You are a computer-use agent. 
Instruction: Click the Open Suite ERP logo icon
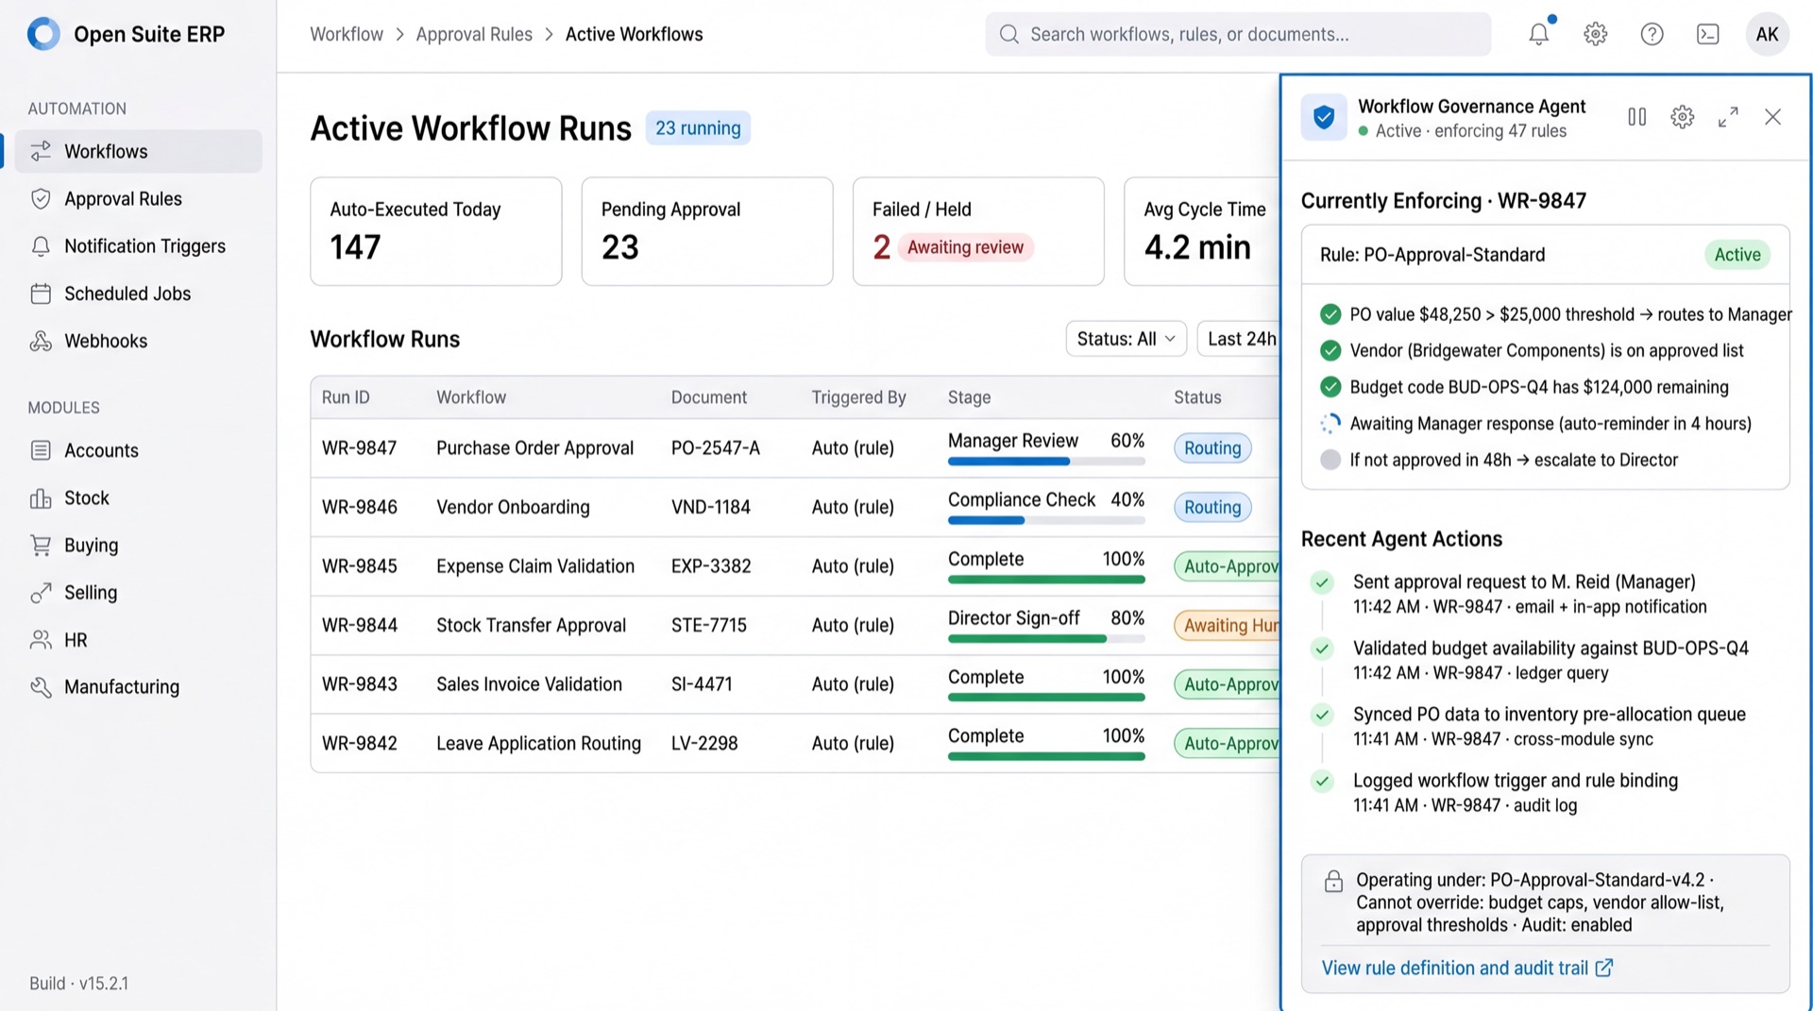[x=43, y=34]
